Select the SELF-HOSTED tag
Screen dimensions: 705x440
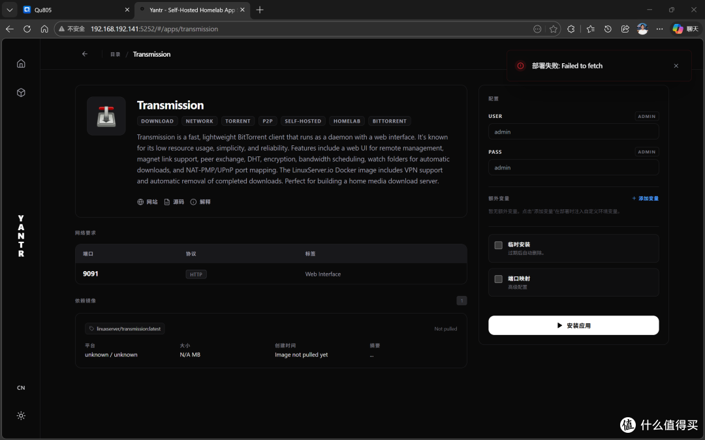coord(303,121)
